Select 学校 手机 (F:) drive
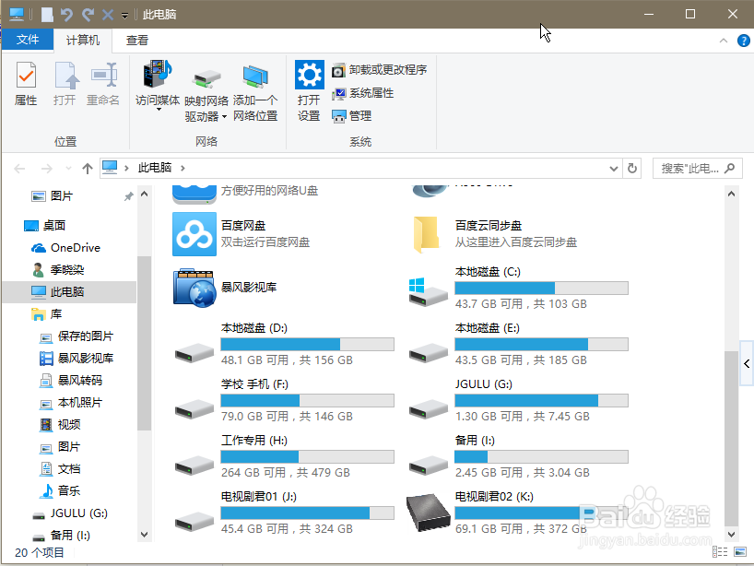 (284, 400)
